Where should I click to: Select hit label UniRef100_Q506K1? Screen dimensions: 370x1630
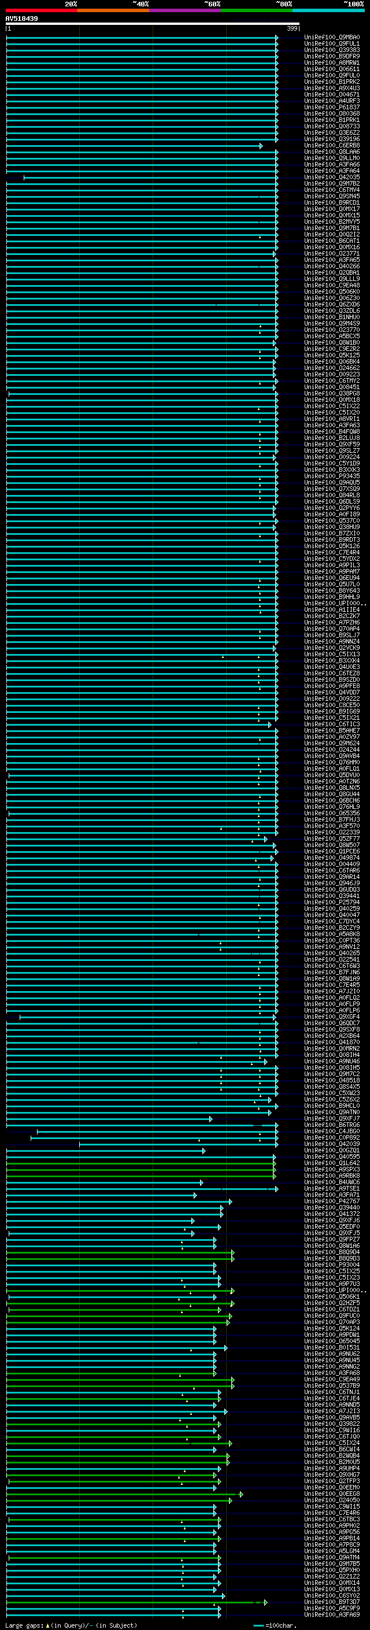pos(332,1296)
